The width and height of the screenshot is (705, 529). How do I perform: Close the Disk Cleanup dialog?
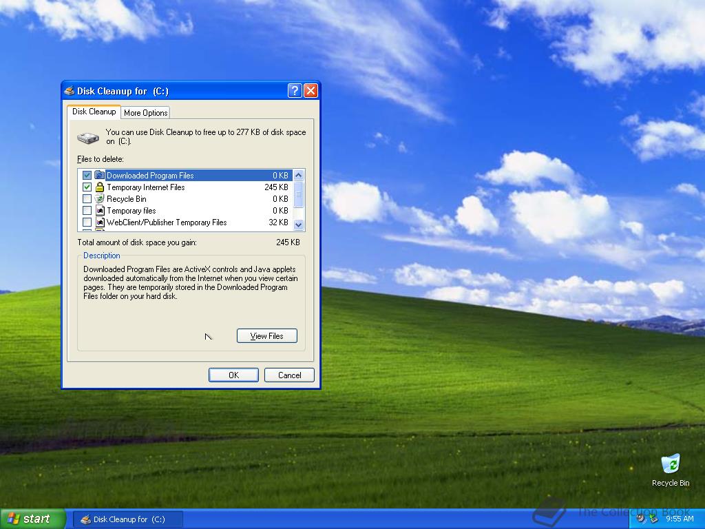click(311, 91)
